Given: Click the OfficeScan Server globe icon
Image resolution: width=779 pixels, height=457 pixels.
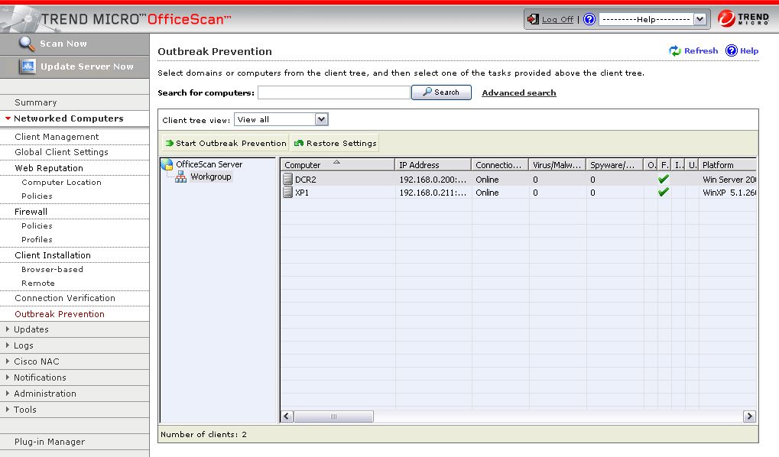Looking at the screenshot, I should (x=167, y=164).
